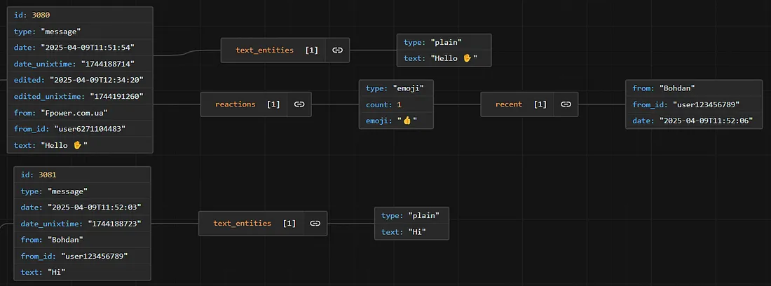
Task: Click the link icon on the reactions node
Action: coord(299,104)
